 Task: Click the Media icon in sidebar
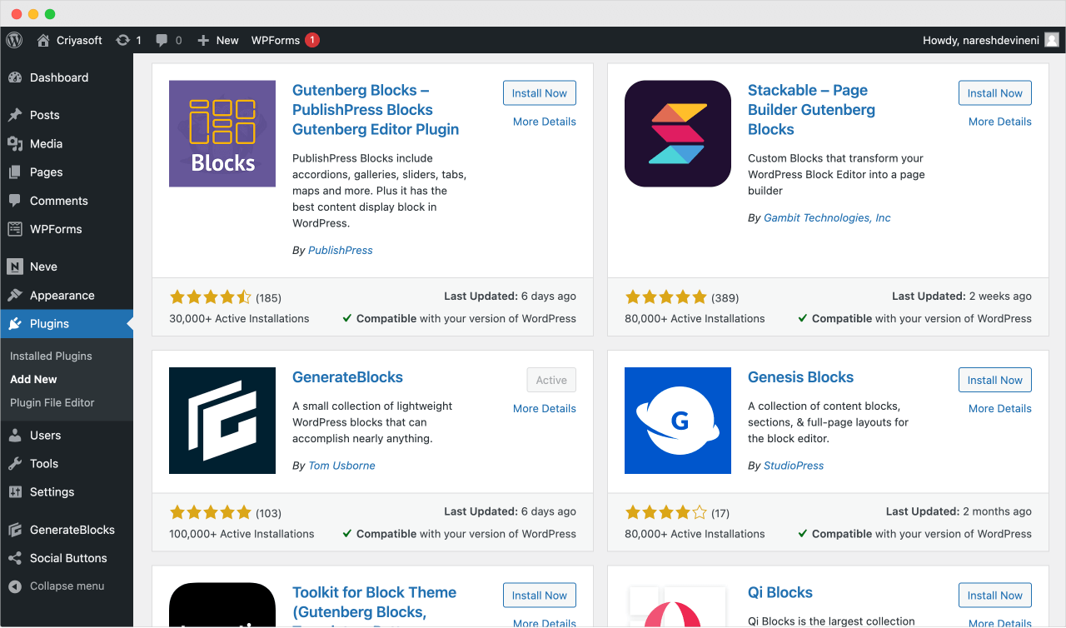[x=15, y=143]
